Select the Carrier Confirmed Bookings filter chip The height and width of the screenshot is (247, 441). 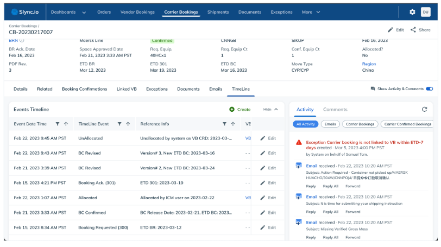[407, 124]
